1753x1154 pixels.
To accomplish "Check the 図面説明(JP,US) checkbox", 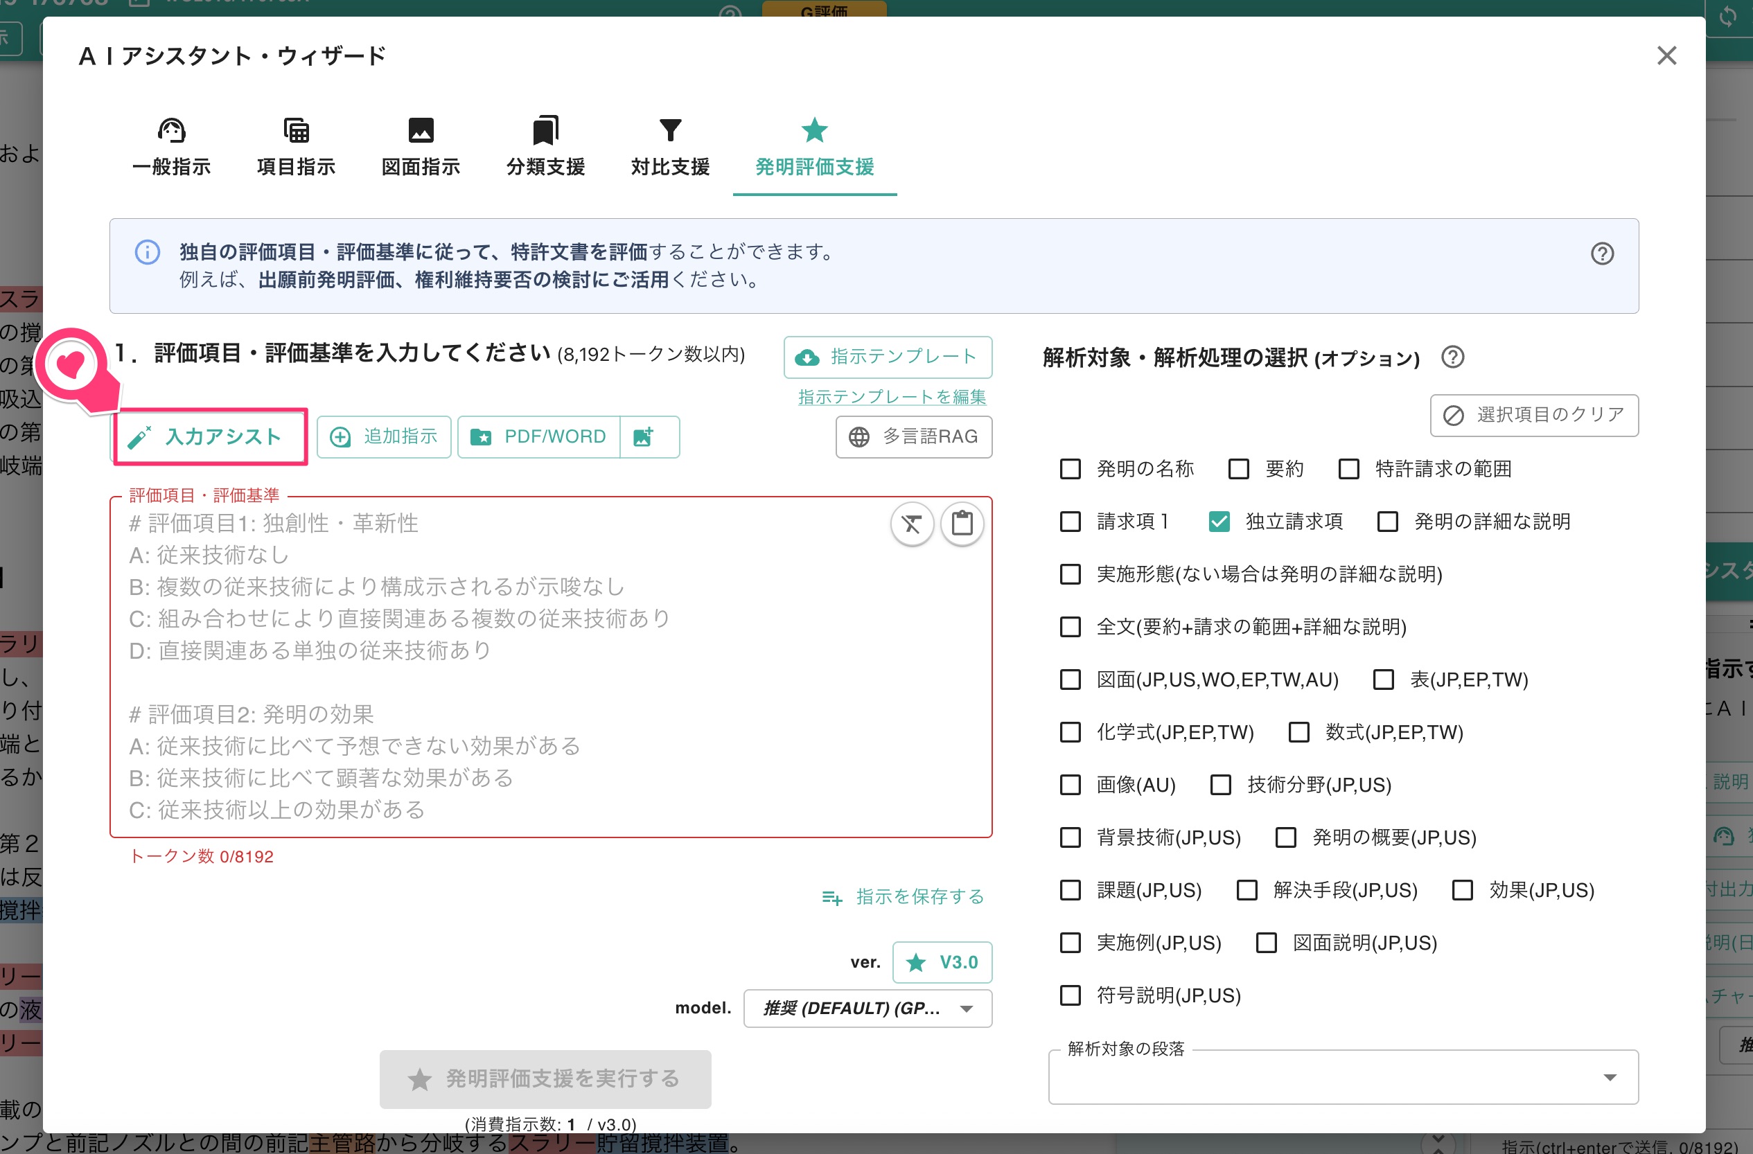I will click(1265, 943).
